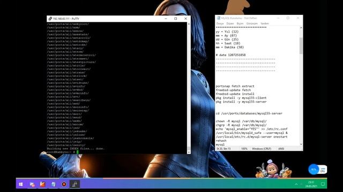Click the echo mysql_enable rc.conf line
343x192 pixels.
[x=251, y=129]
